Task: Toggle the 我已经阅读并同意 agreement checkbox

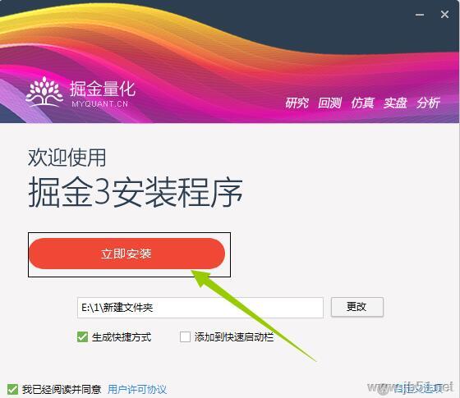Action: coord(12,390)
